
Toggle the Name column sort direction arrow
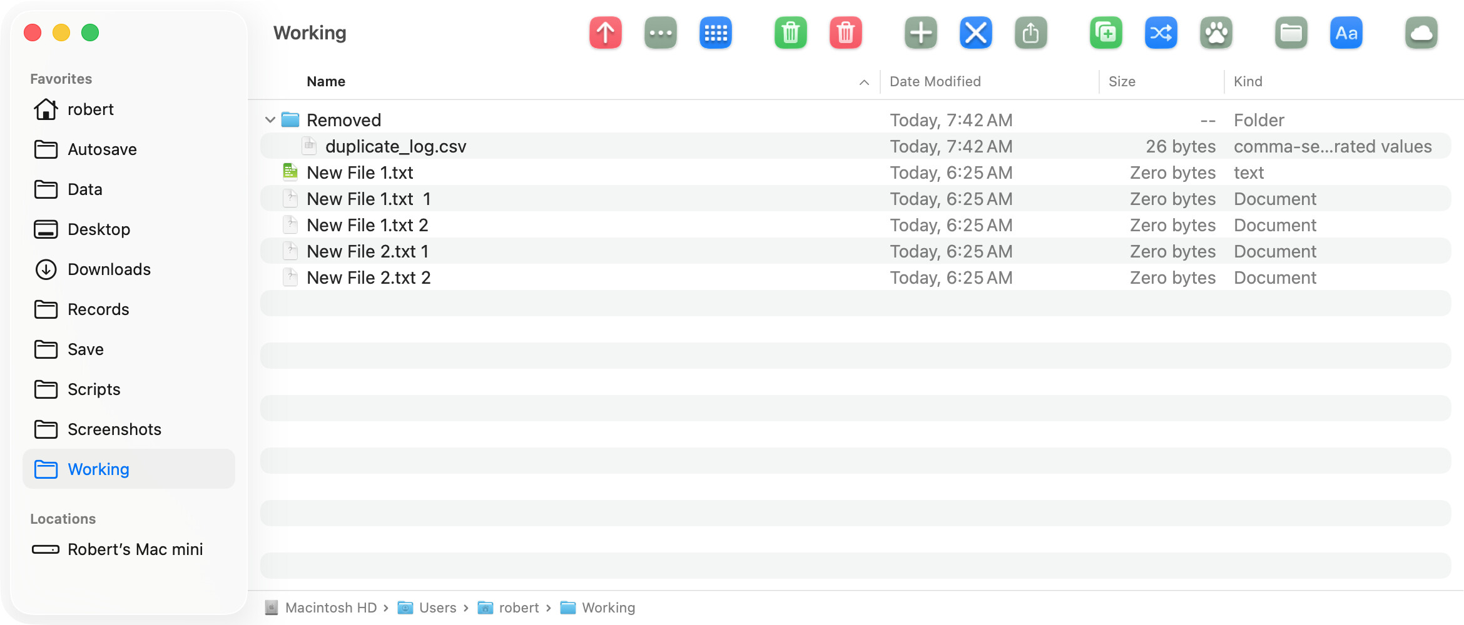[x=864, y=82]
